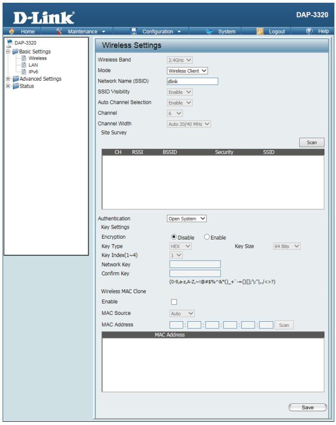Click the SSID column header in Site Survey
This screenshot has width=336, height=425.
pyautogui.click(x=268, y=152)
